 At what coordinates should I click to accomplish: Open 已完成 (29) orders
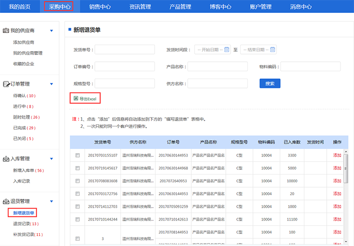pyautogui.click(x=24, y=128)
